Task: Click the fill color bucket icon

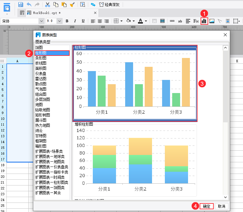Action: (128, 21)
